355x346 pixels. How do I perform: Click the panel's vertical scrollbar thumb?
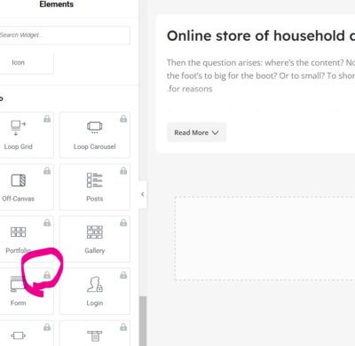point(143,321)
